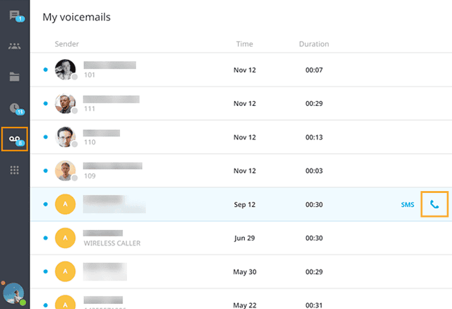452x309 pixels.
Task: Sort voicemails by Sender column
Action: 66,44
